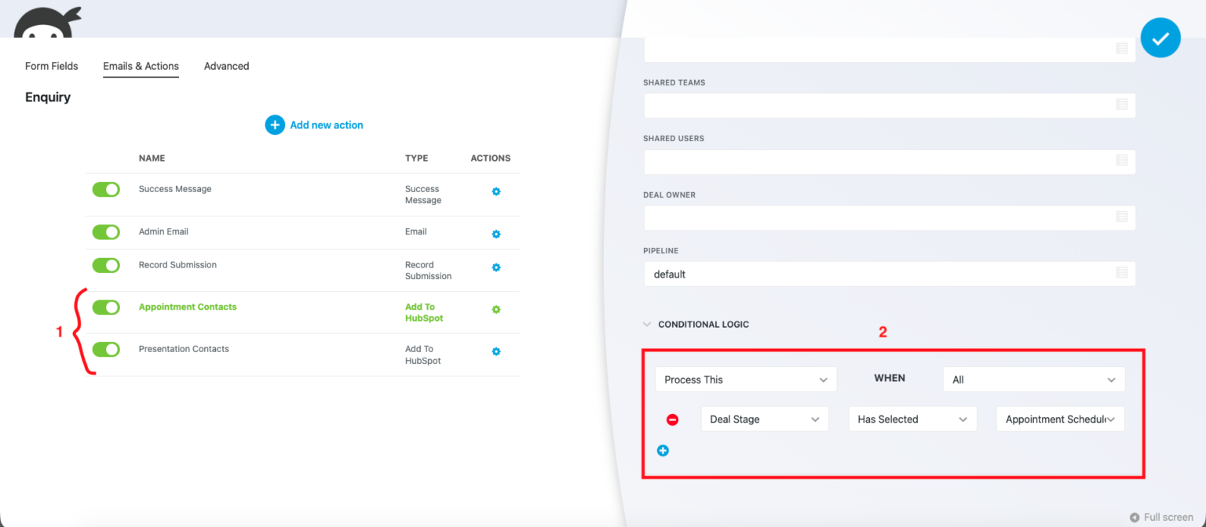This screenshot has height=527, width=1206.
Task: Click the Shared Teams input field
Action: tap(890, 105)
